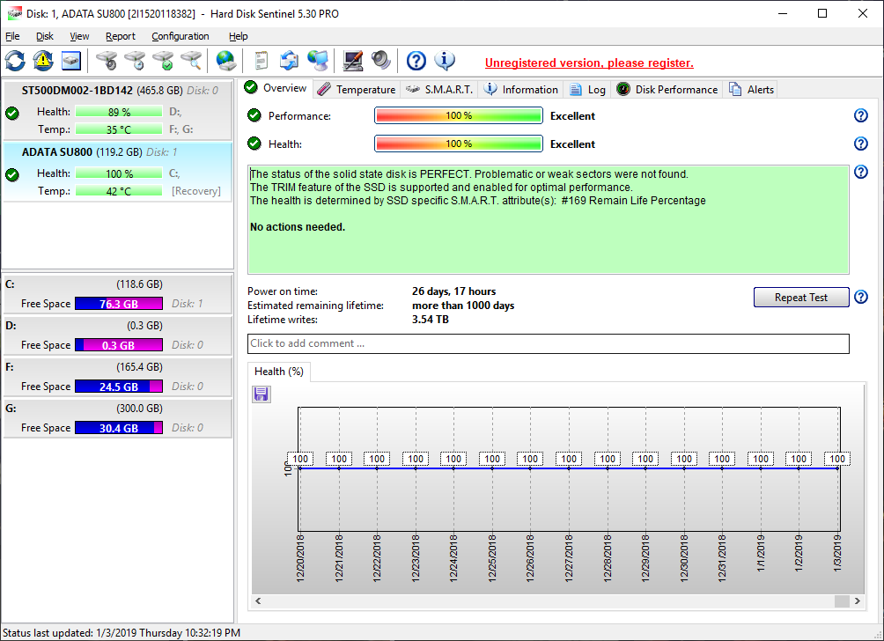
Task: Click the help icon next to Performance bar
Action: pos(861,115)
